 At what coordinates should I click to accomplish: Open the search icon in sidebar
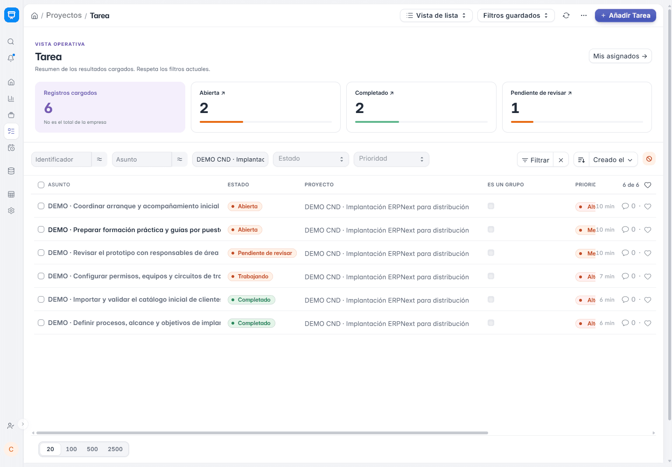(11, 42)
